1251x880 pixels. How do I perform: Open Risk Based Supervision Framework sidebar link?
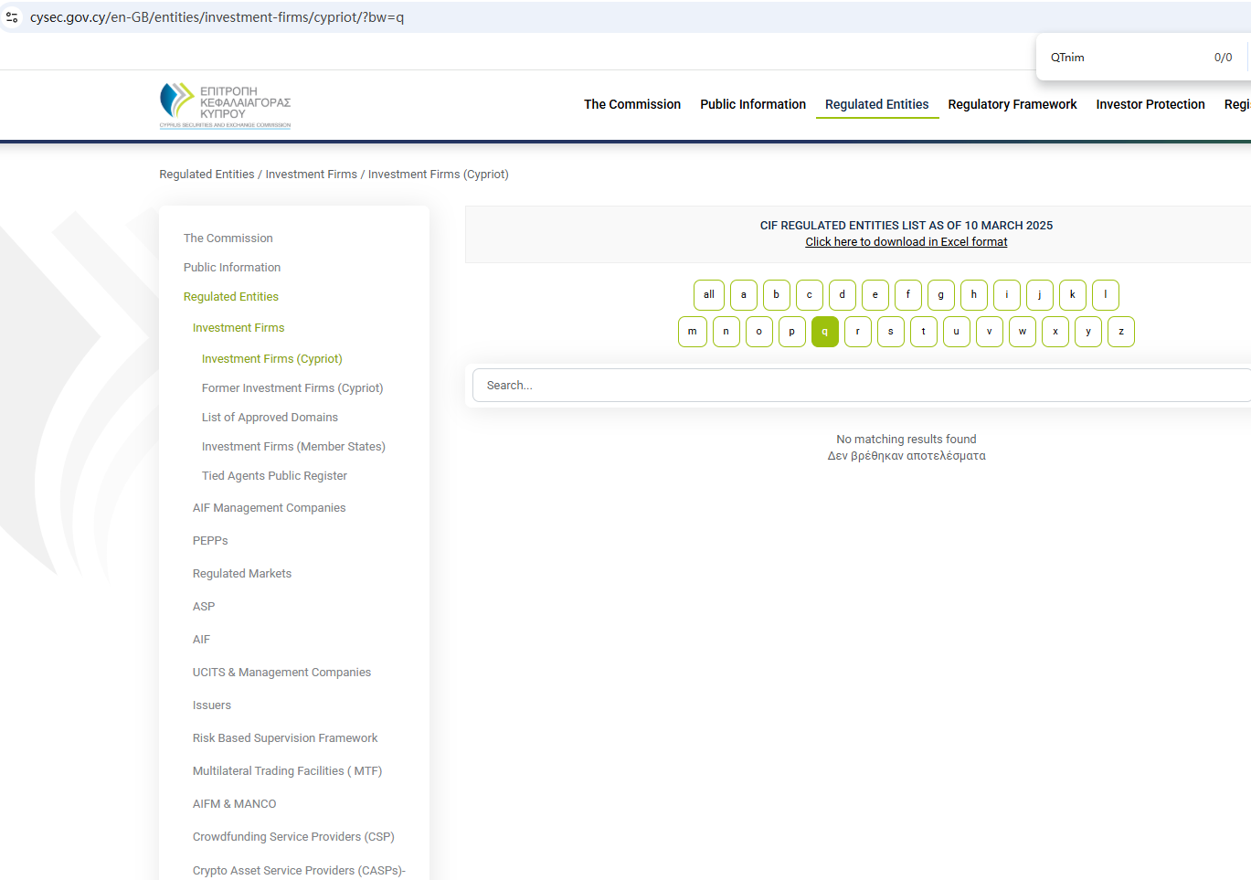pyautogui.click(x=285, y=738)
